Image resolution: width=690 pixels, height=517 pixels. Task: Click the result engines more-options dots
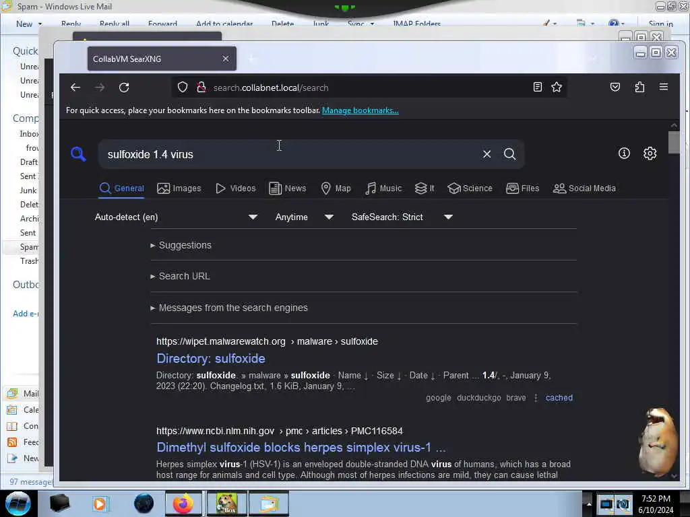tap(536, 397)
